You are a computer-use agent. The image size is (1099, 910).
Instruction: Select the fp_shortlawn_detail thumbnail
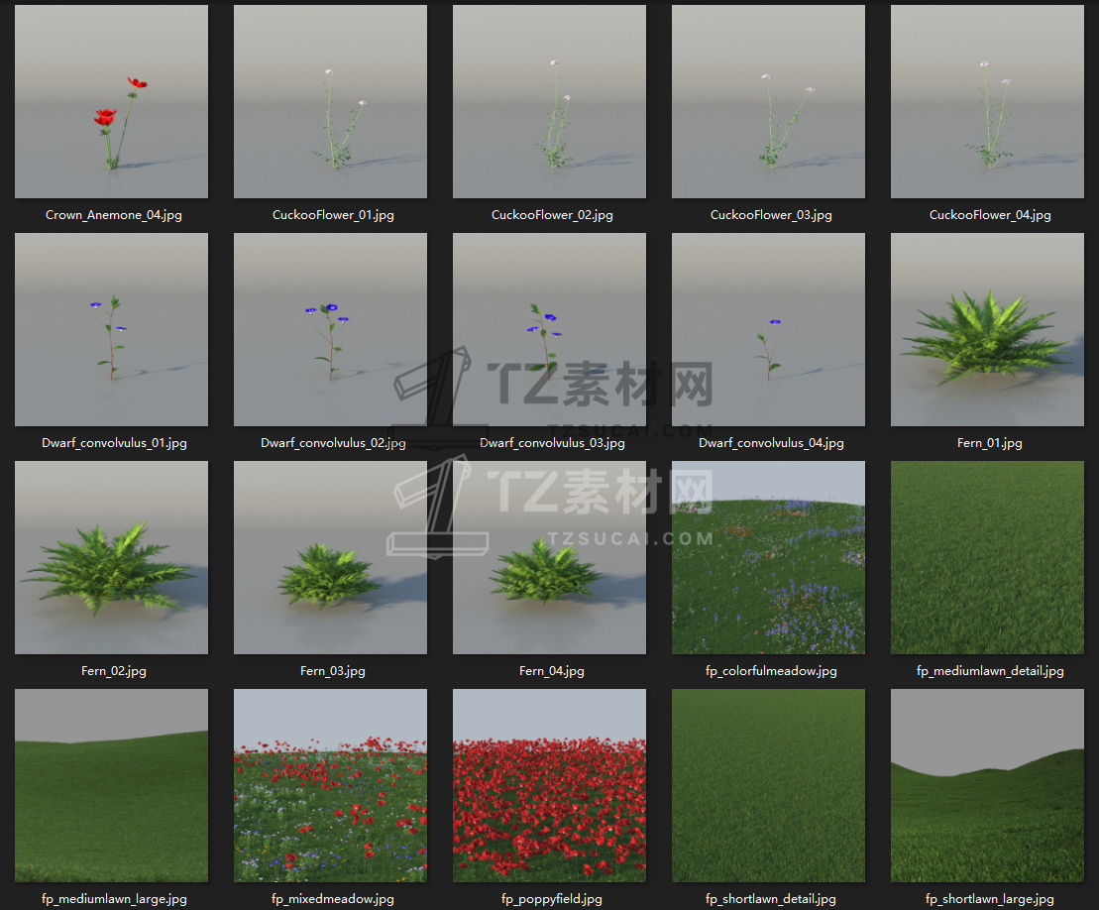(x=768, y=785)
